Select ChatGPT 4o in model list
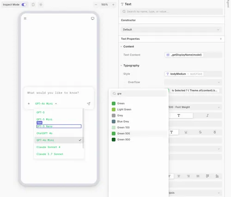 click(59, 133)
